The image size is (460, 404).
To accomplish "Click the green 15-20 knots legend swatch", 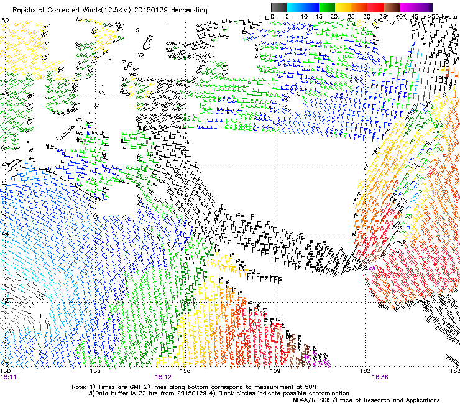I will click(x=327, y=7).
